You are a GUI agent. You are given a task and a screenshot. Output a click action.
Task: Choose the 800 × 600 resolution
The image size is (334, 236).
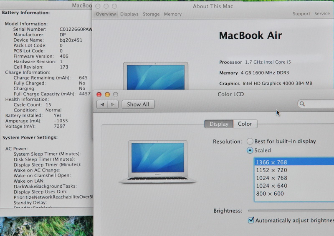pyautogui.click(x=294, y=194)
